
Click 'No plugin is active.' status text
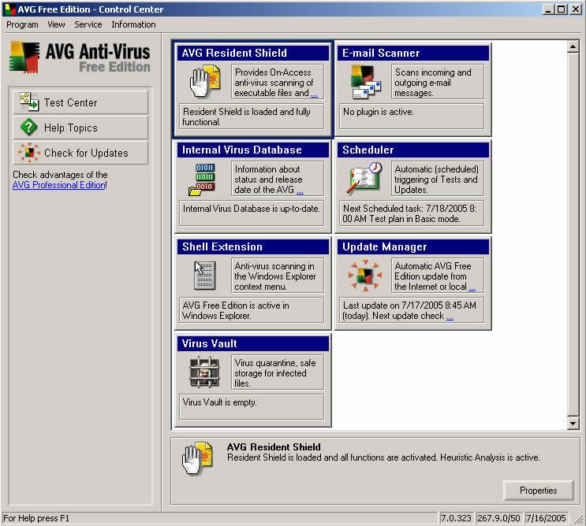pos(379,112)
